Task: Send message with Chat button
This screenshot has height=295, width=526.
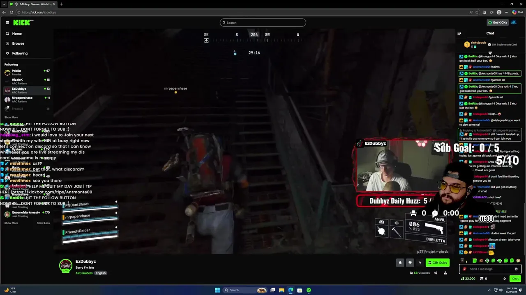Action: [515, 279]
